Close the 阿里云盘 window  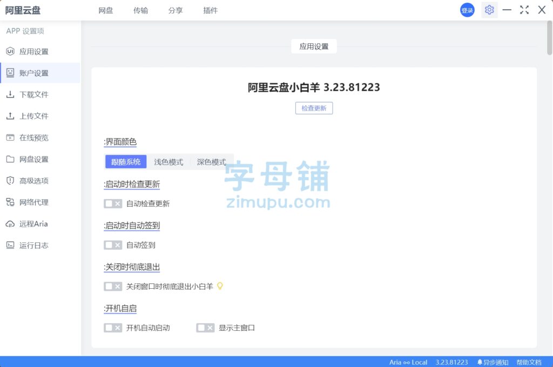[542, 10]
